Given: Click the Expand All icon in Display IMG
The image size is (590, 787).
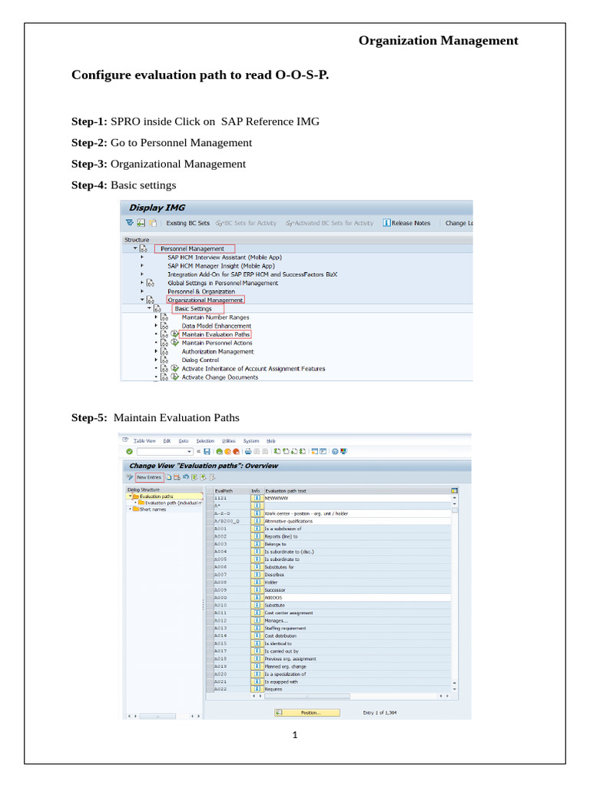Looking at the screenshot, I should point(130,222).
